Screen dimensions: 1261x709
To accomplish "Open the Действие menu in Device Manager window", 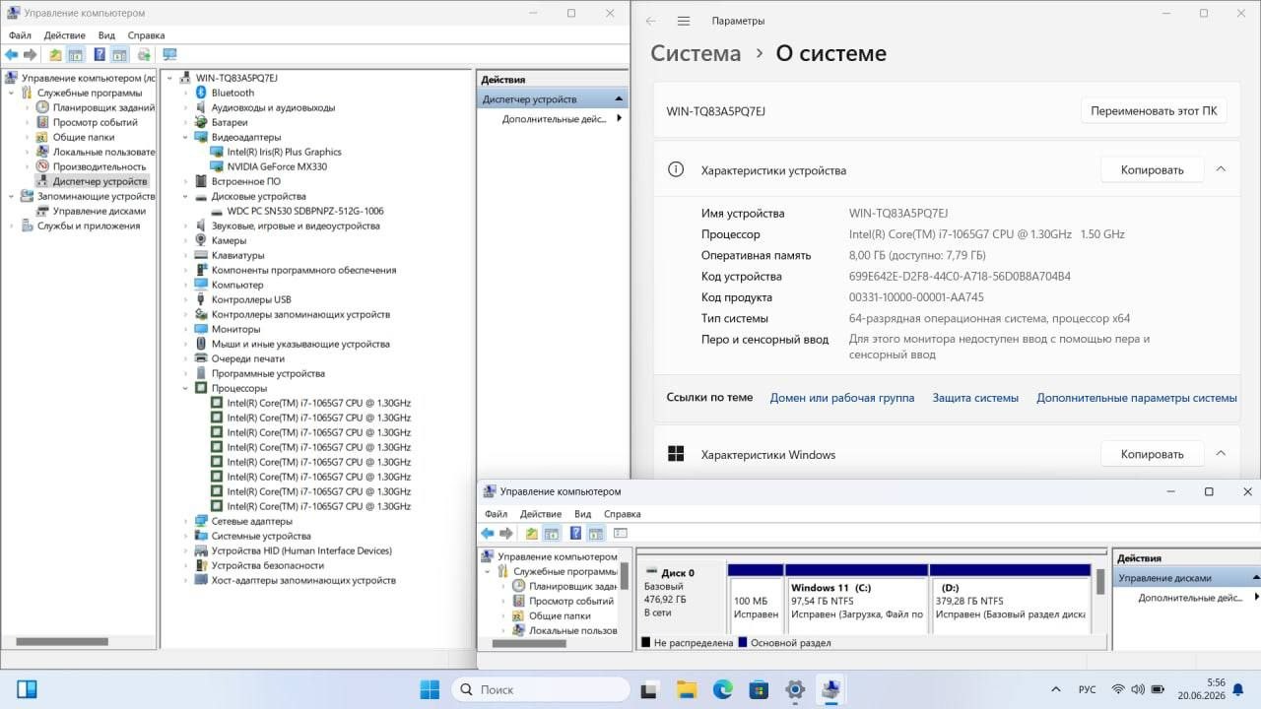I will [64, 35].
